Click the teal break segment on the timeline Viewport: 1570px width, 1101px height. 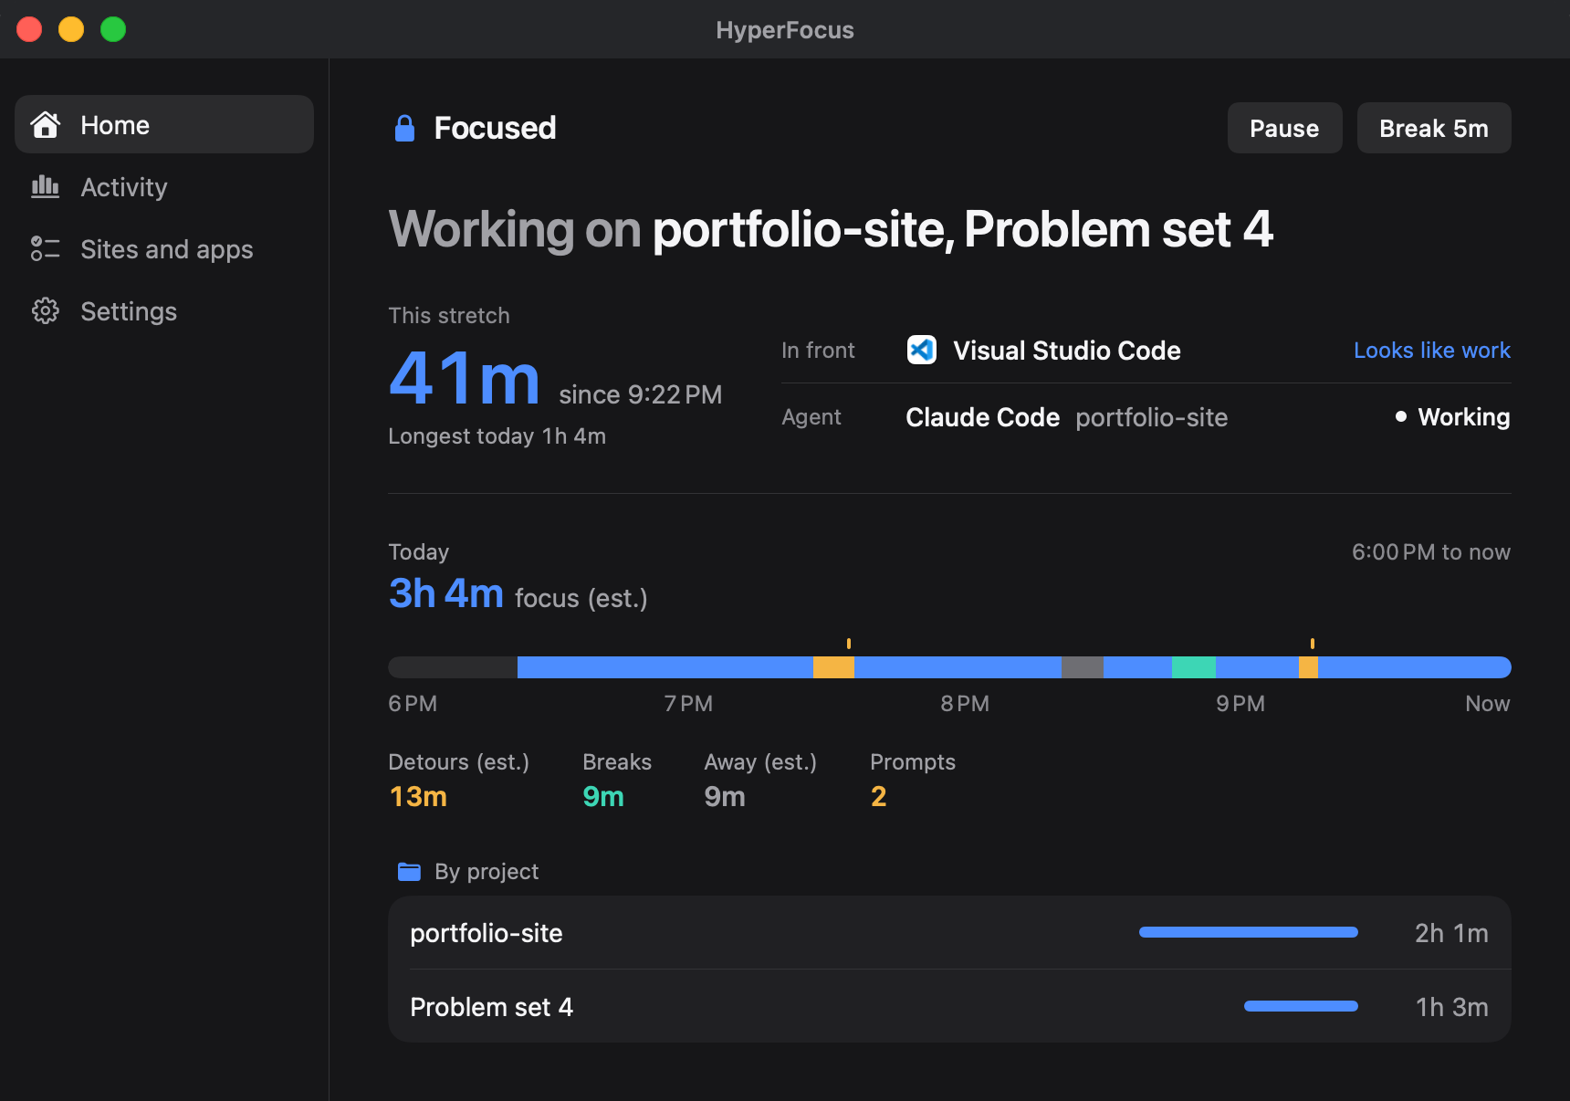coord(1194,667)
